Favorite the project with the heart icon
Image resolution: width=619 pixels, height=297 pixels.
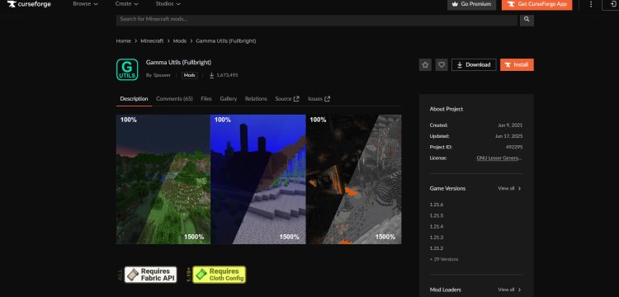point(442,64)
